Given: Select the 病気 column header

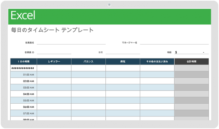Looking at the screenshot, I should (x=123, y=61).
